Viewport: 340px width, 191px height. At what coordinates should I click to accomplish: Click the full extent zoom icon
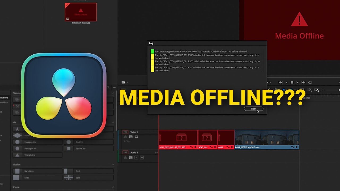(302, 90)
